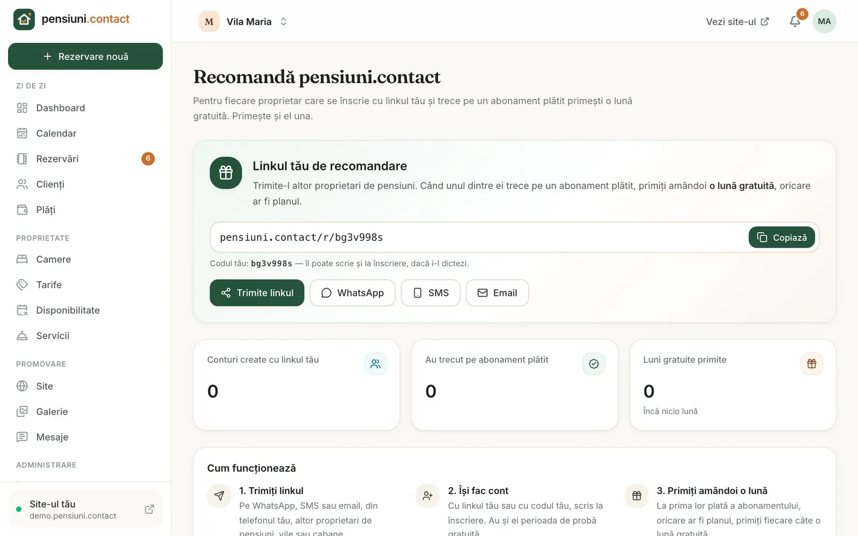The height and width of the screenshot is (536, 858).
Task: Click the people icon in Conturi create card
Action: tap(375, 364)
